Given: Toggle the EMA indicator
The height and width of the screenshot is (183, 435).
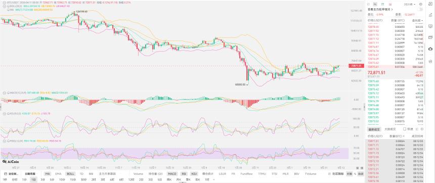Looking at the screenshot, I should click(58, 173).
